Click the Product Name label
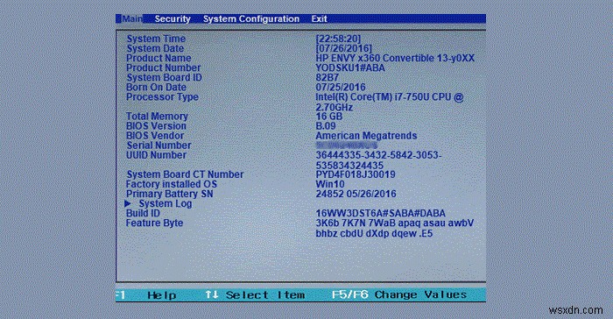The width and height of the screenshot is (613, 319). (x=159, y=58)
